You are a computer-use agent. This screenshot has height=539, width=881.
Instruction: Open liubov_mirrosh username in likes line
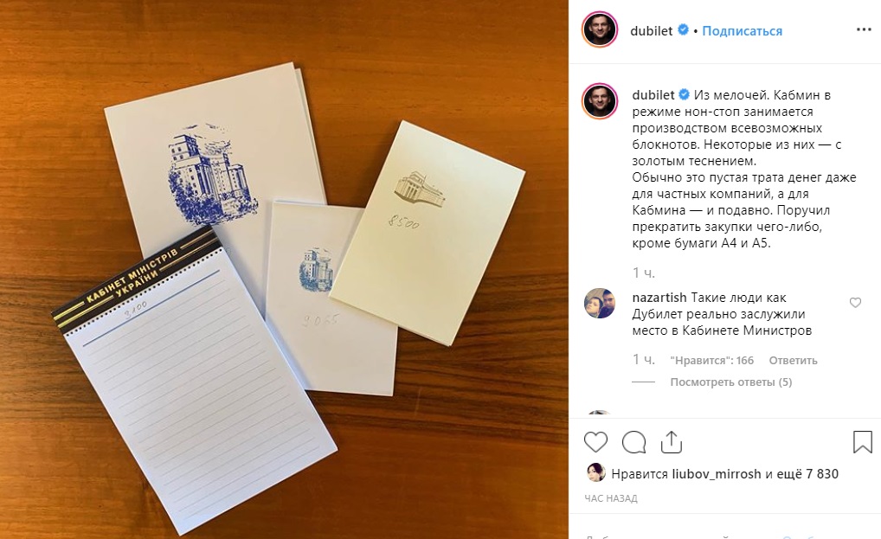pos(717,474)
